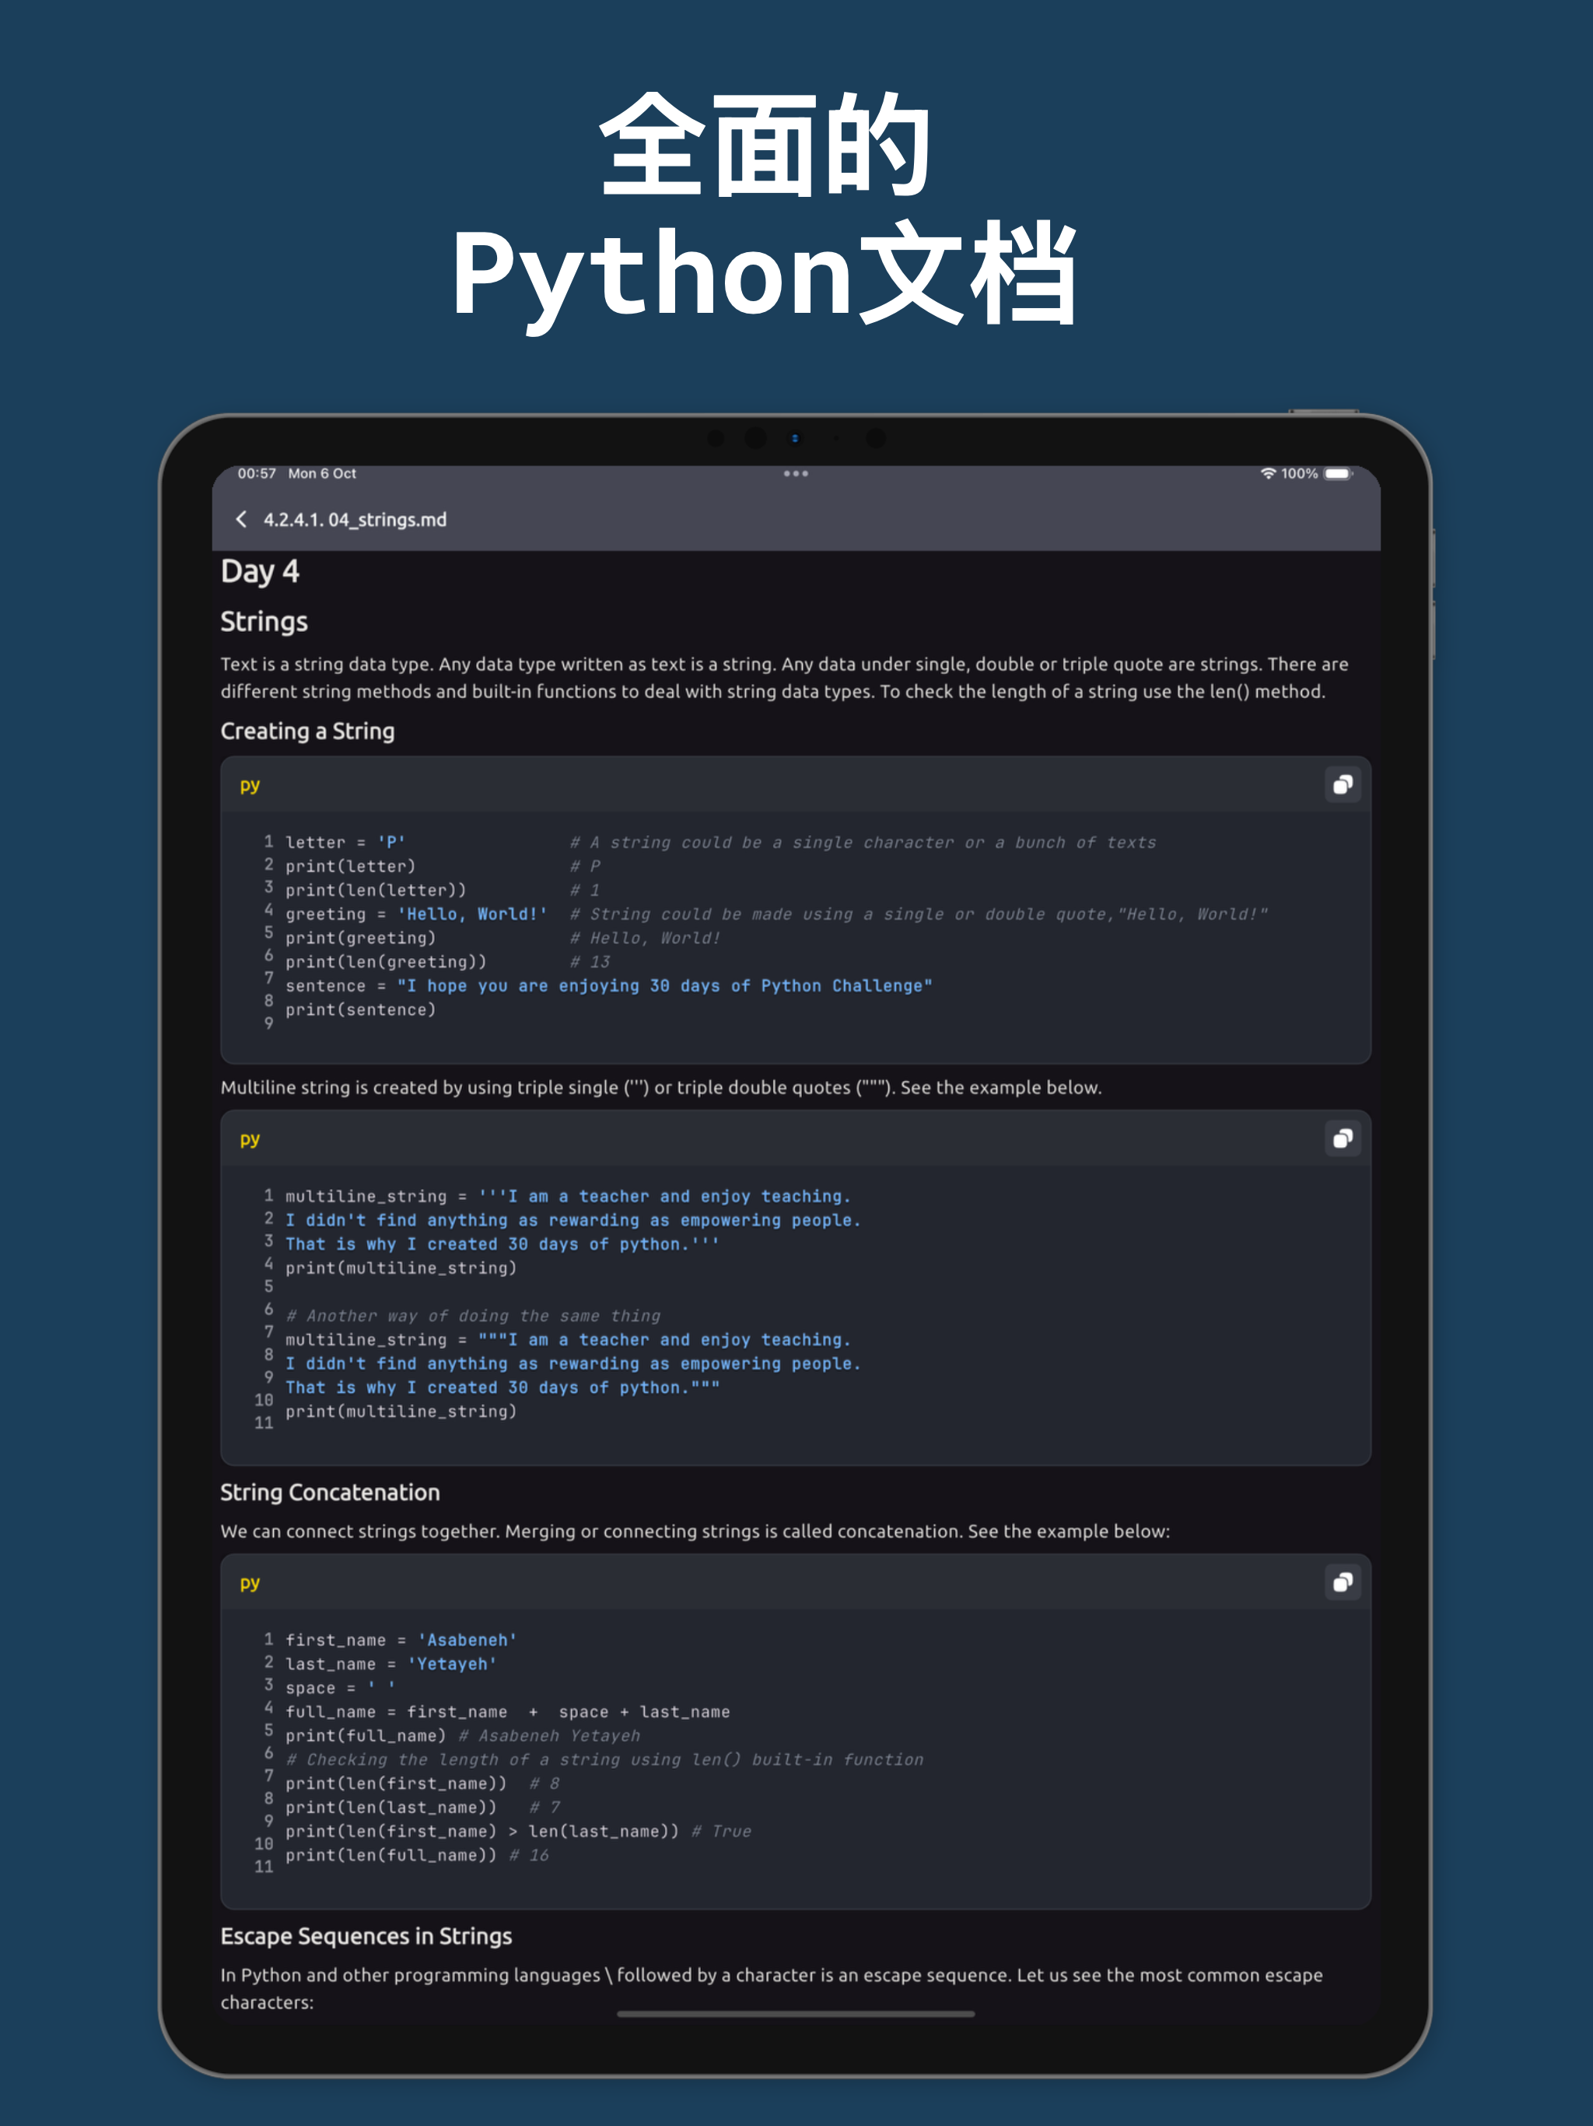Tap the 00:57 clock in status bar
1593x2126 pixels.
point(257,474)
